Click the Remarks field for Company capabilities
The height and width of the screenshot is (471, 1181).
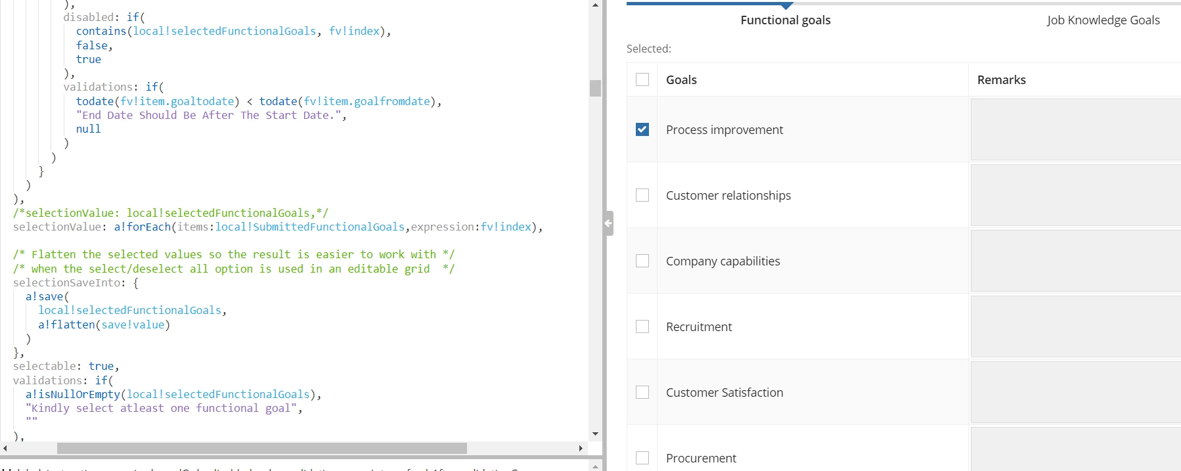click(x=1076, y=261)
